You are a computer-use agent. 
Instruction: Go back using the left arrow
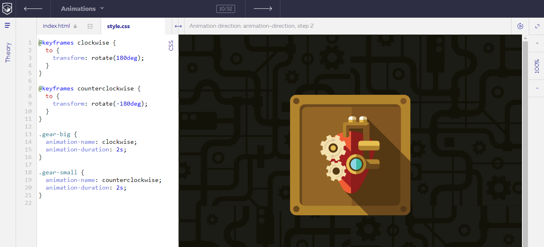(33, 8)
